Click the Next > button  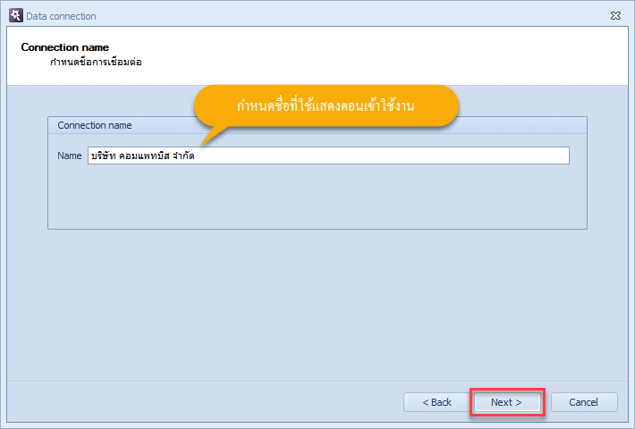507,402
